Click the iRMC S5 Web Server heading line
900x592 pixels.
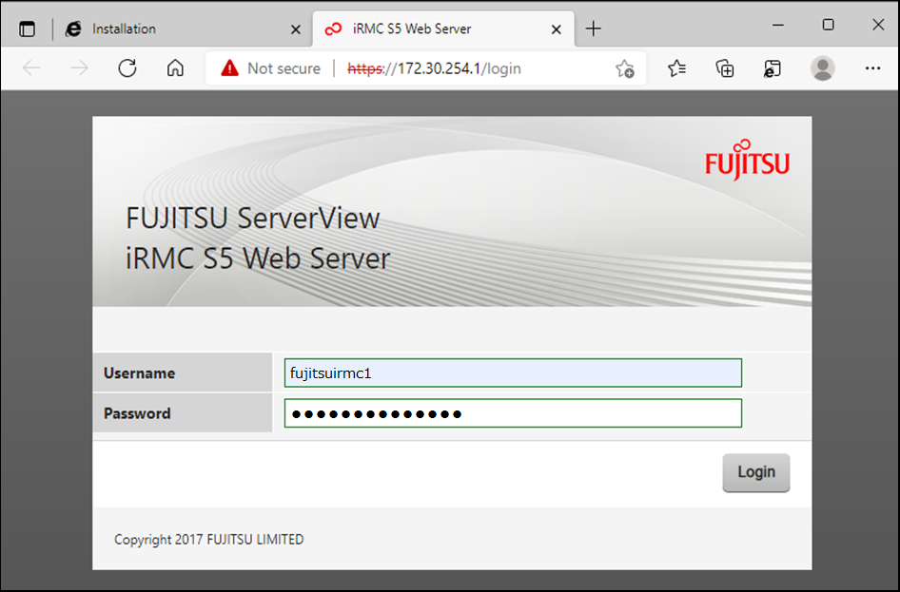tap(258, 258)
